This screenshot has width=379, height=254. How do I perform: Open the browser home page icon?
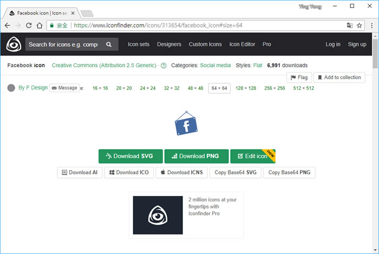point(40,25)
